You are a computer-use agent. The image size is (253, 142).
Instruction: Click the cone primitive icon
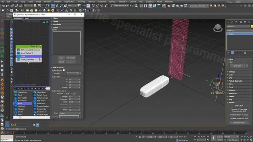44,11
